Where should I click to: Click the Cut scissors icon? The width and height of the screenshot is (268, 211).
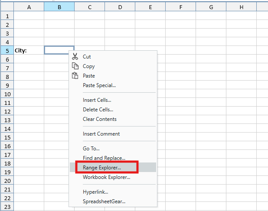[75, 57]
